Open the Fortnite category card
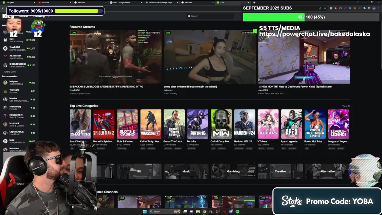 point(198,124)
